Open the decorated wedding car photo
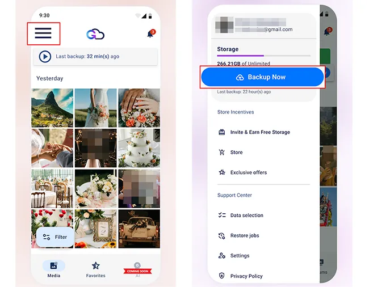The image size is (369, 287). [139, 229]
